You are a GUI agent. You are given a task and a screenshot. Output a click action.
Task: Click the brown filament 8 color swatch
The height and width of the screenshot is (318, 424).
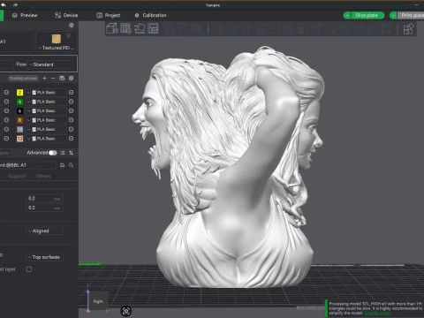19,120
